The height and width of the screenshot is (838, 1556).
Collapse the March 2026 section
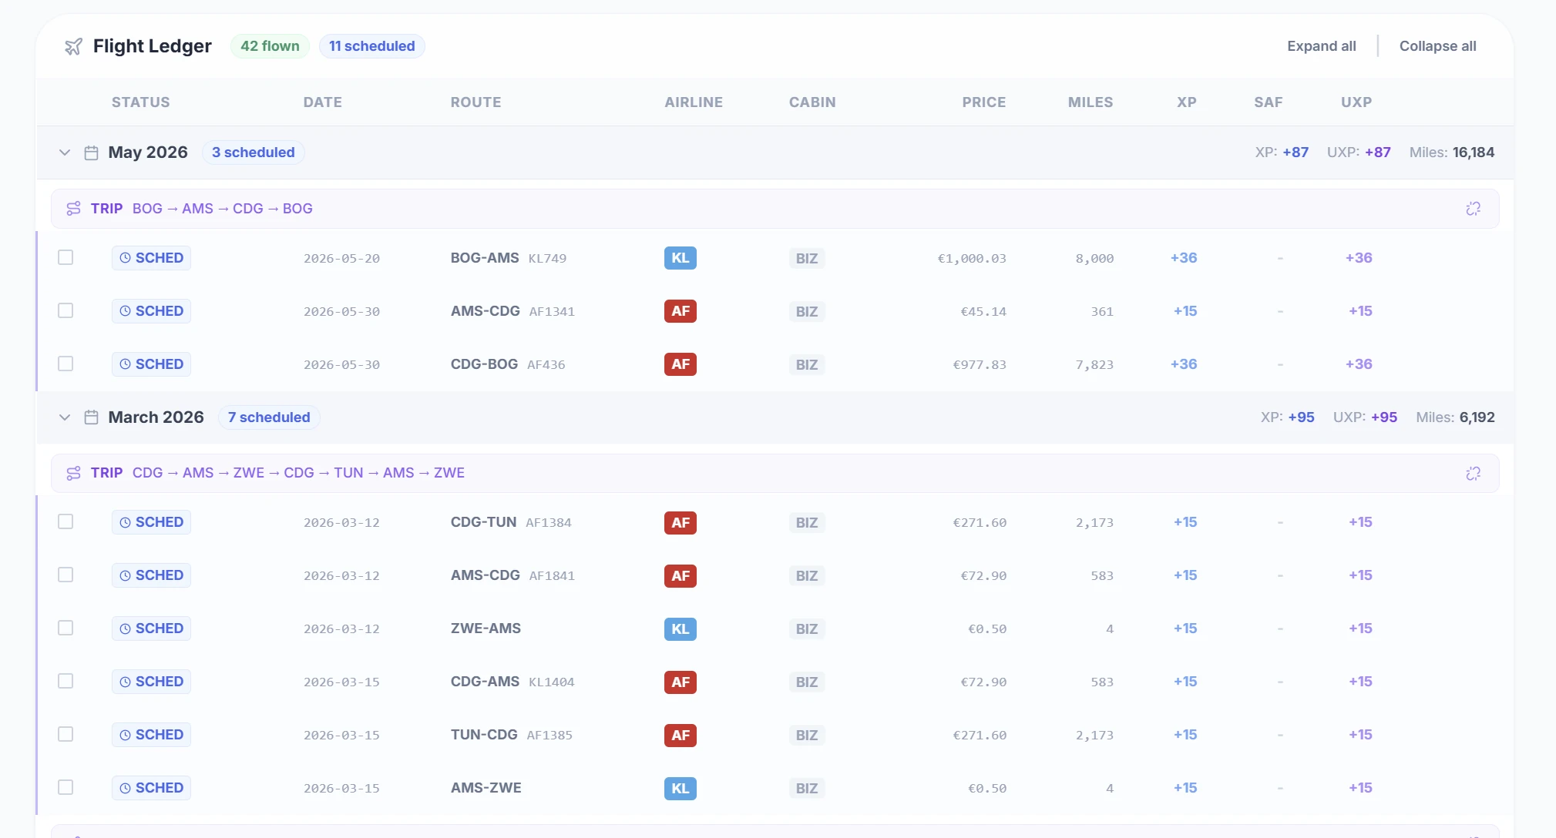coord(64,417)
